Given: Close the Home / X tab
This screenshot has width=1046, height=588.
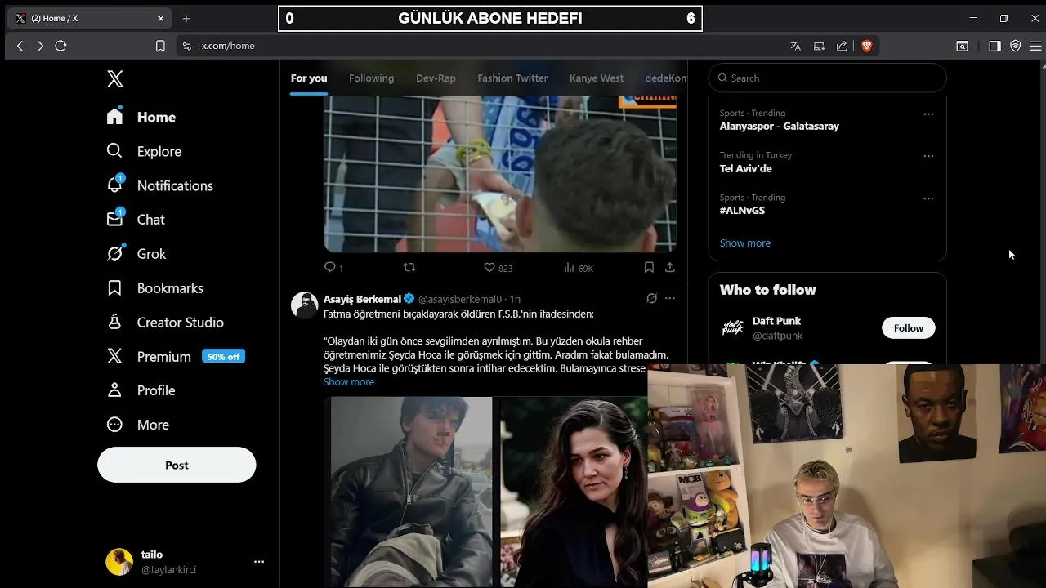Looking at the screenshot, I should click(x=161, y=18).
